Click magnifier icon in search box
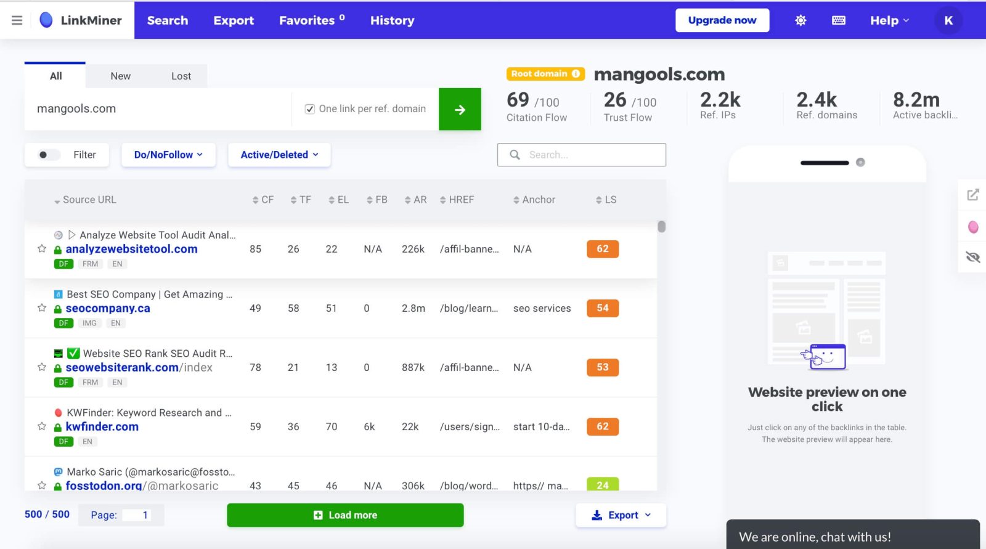The width and height of the screenshot is (986, 549). 515,155
